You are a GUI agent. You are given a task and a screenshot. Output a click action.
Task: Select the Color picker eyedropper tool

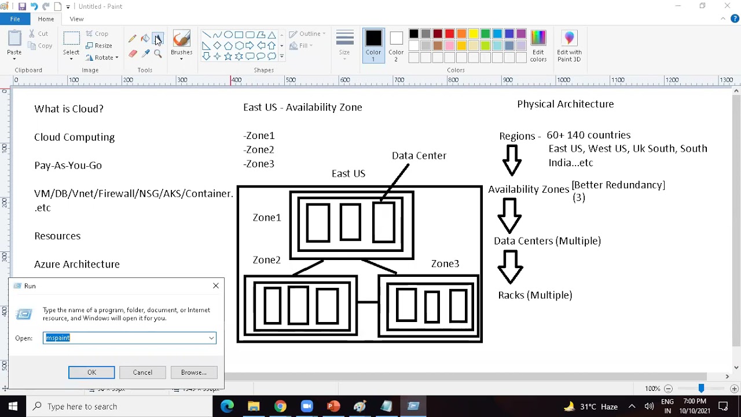click(145, 53)
